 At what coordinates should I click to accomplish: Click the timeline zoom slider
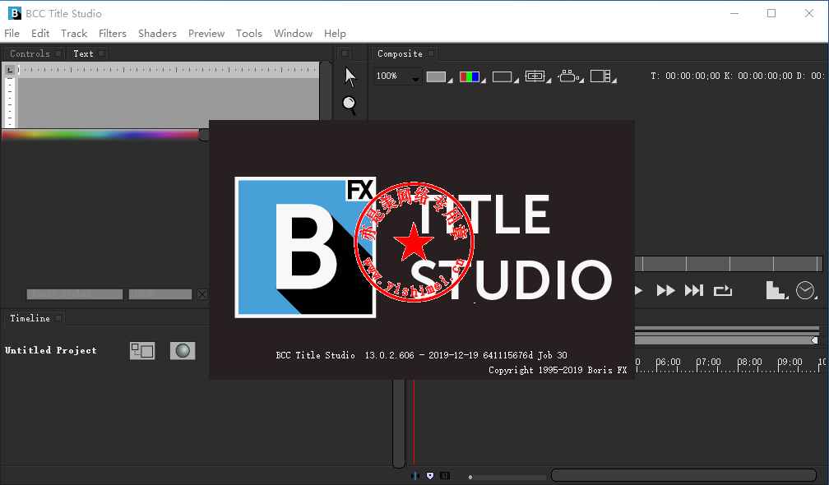507,477
